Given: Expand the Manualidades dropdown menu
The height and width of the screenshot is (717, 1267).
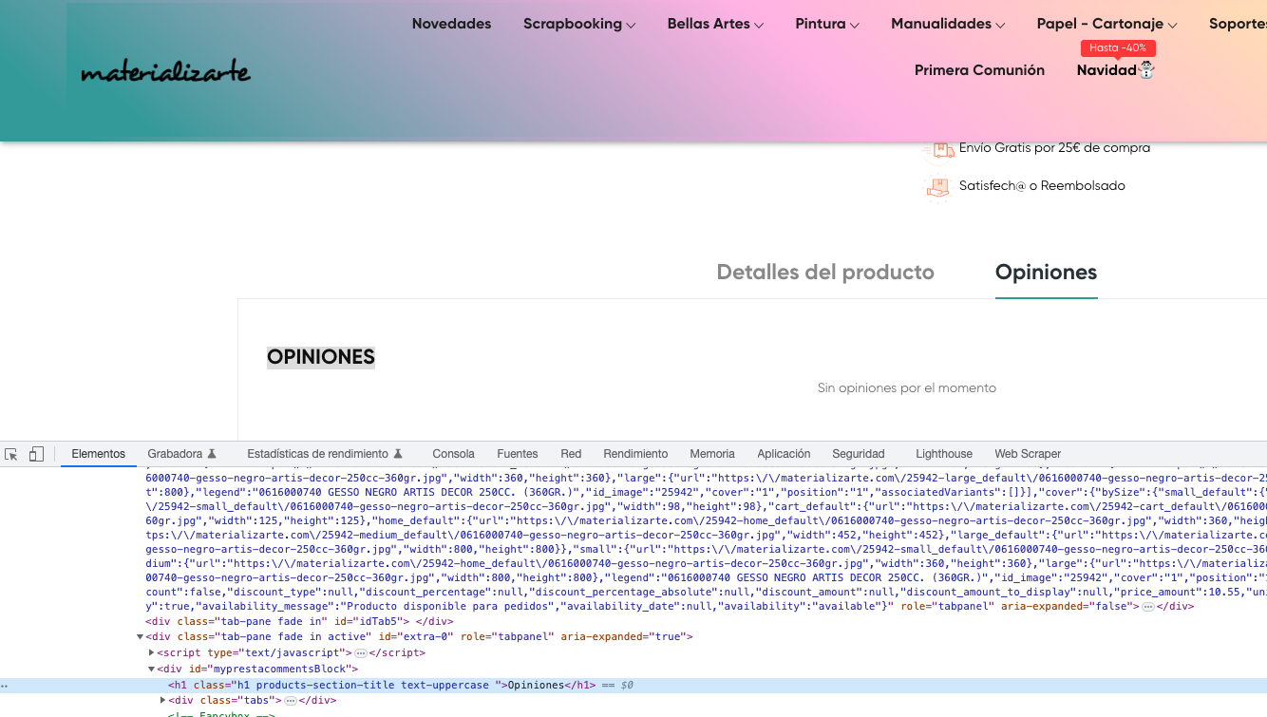Looking at the screenshot, I should pyautogui.click(x=948, y=24).
